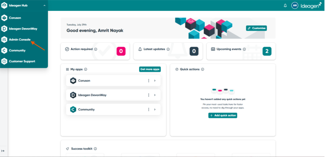
Task: Click the Coruson icon in My apps
Action: click(x=73, y=81)
